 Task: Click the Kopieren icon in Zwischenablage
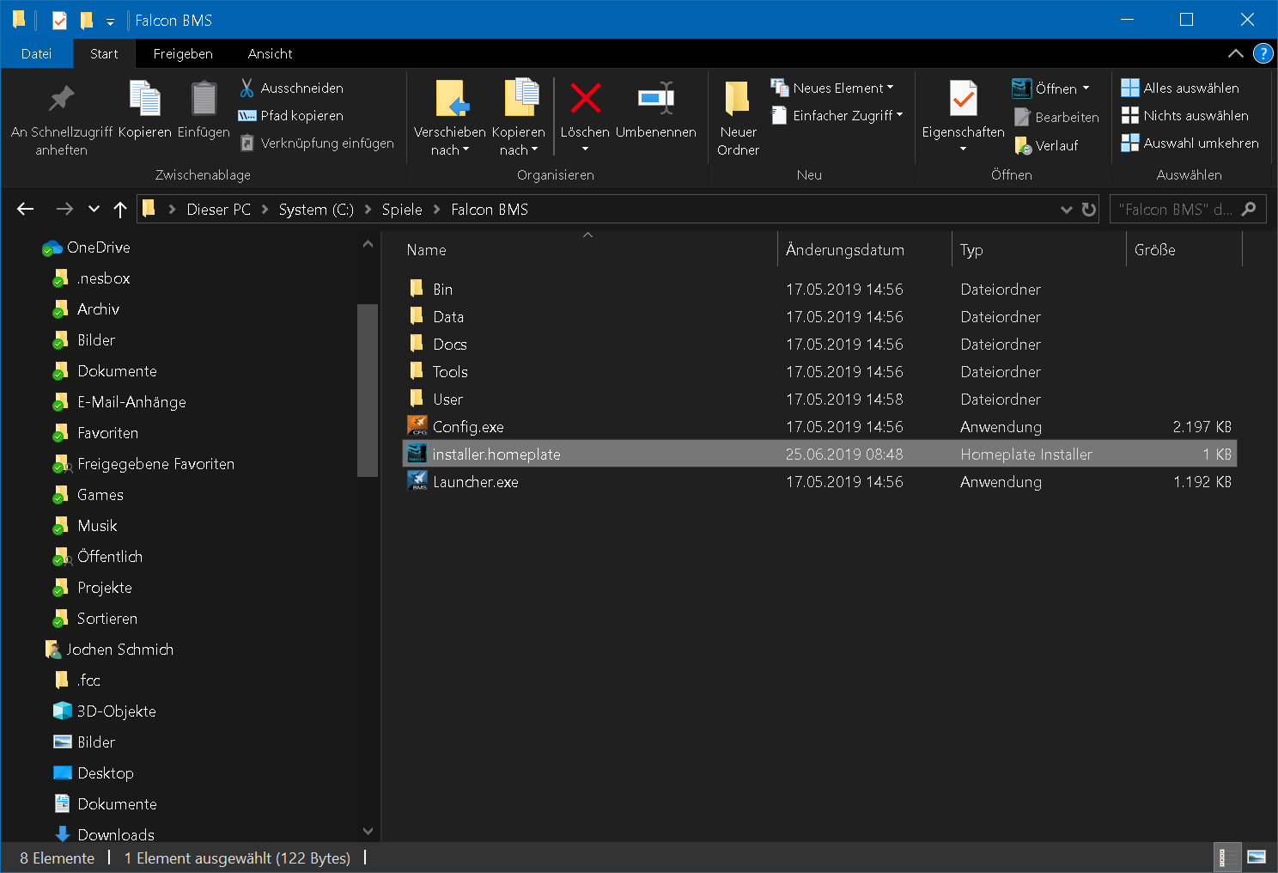[x=144, y=99]
